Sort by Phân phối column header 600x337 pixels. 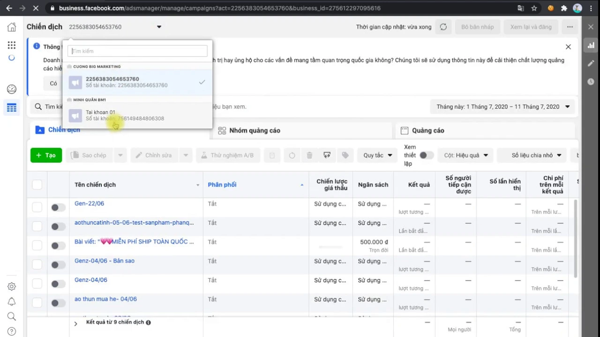(222, 185)
